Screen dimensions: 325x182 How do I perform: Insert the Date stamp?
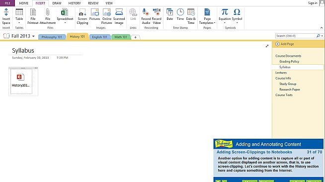[x=169, y=14]
